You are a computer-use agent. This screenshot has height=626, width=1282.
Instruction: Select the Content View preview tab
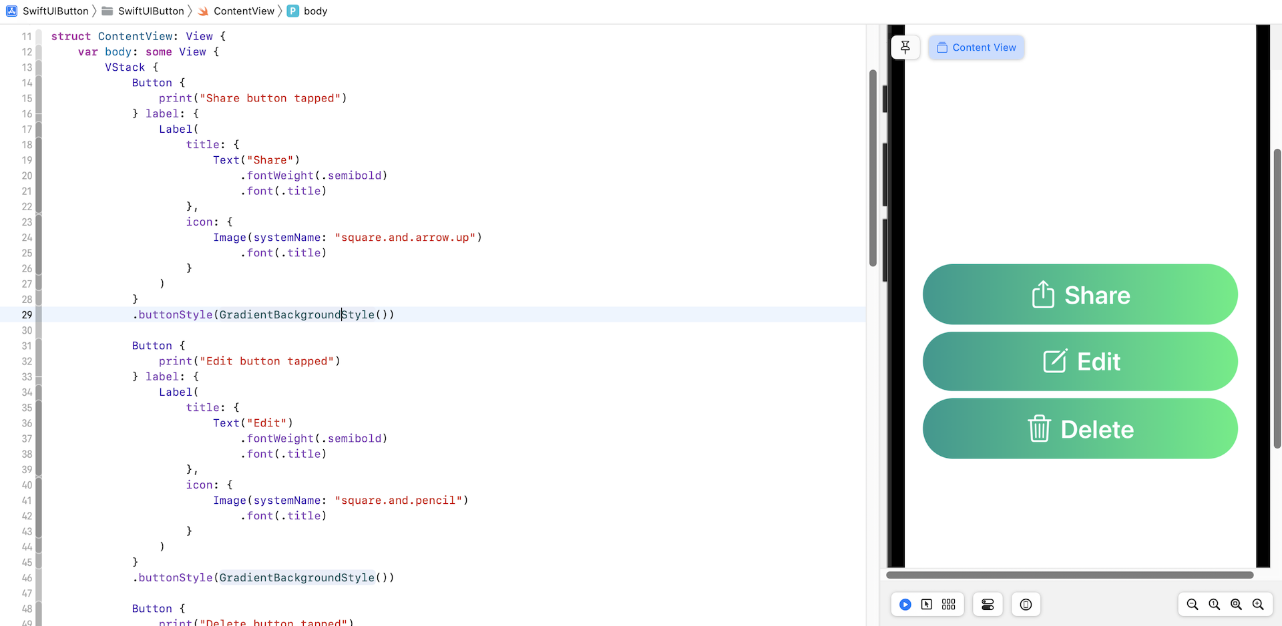[x=976, y=47]
